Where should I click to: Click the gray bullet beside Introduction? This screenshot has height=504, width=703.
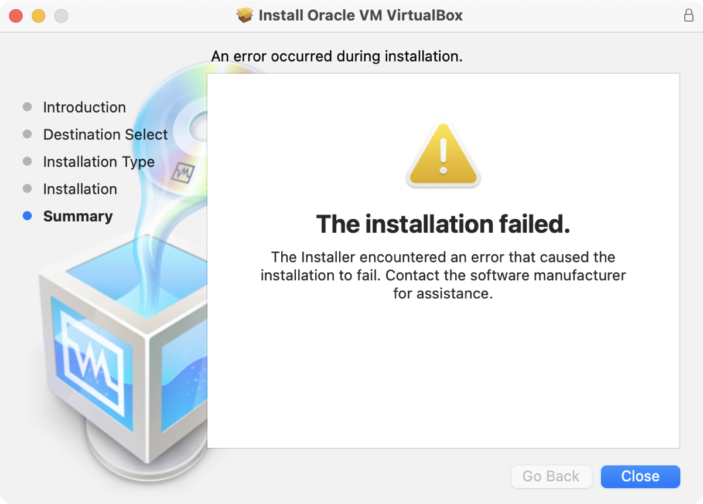(x=27, y=107)
